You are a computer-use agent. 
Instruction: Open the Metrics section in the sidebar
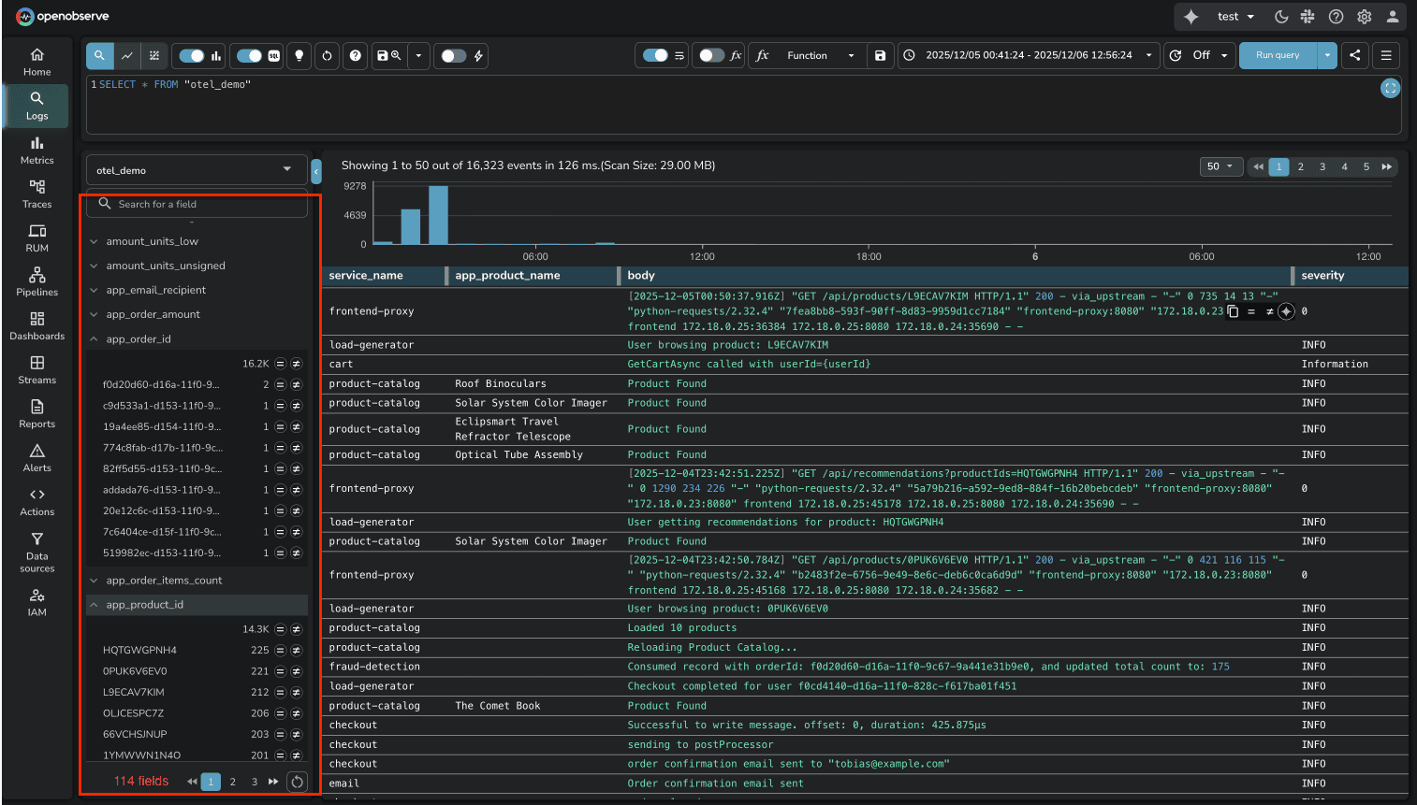point(37,151)
